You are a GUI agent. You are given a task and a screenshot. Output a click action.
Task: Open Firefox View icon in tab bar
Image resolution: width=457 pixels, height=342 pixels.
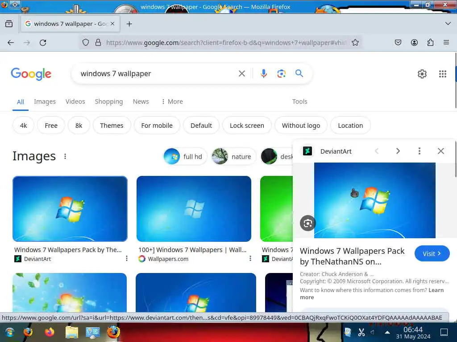tap(9, 24)
